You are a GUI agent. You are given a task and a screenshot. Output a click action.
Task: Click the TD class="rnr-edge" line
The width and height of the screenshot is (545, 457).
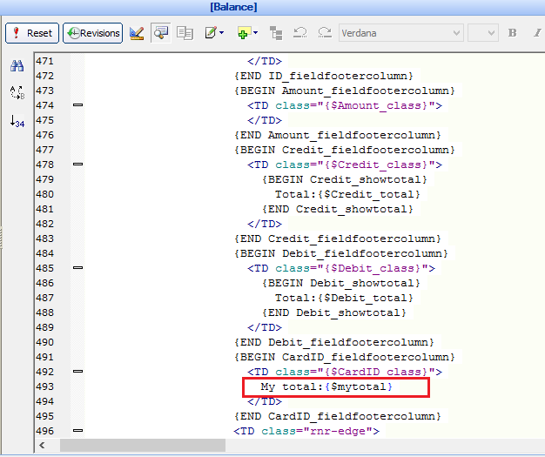tap(306, 431)
